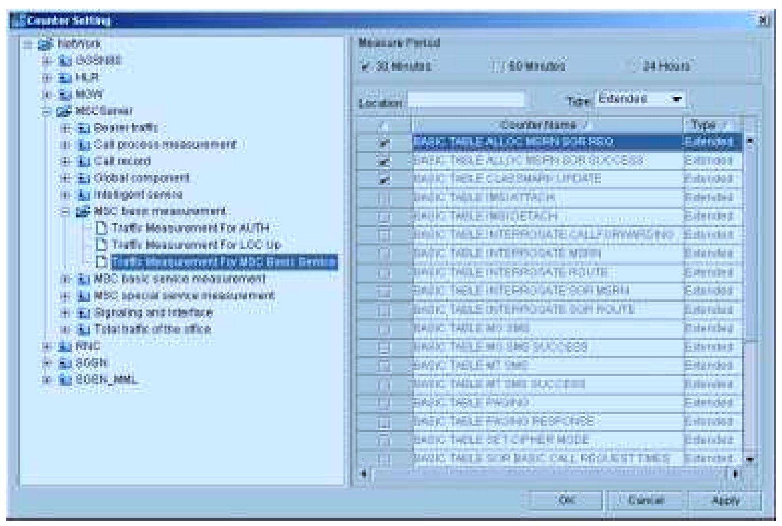Screen dimensions: 782x526
Task: Click document icon for Traffic Measurement For LOC Up
Action: tap(101, 245)
